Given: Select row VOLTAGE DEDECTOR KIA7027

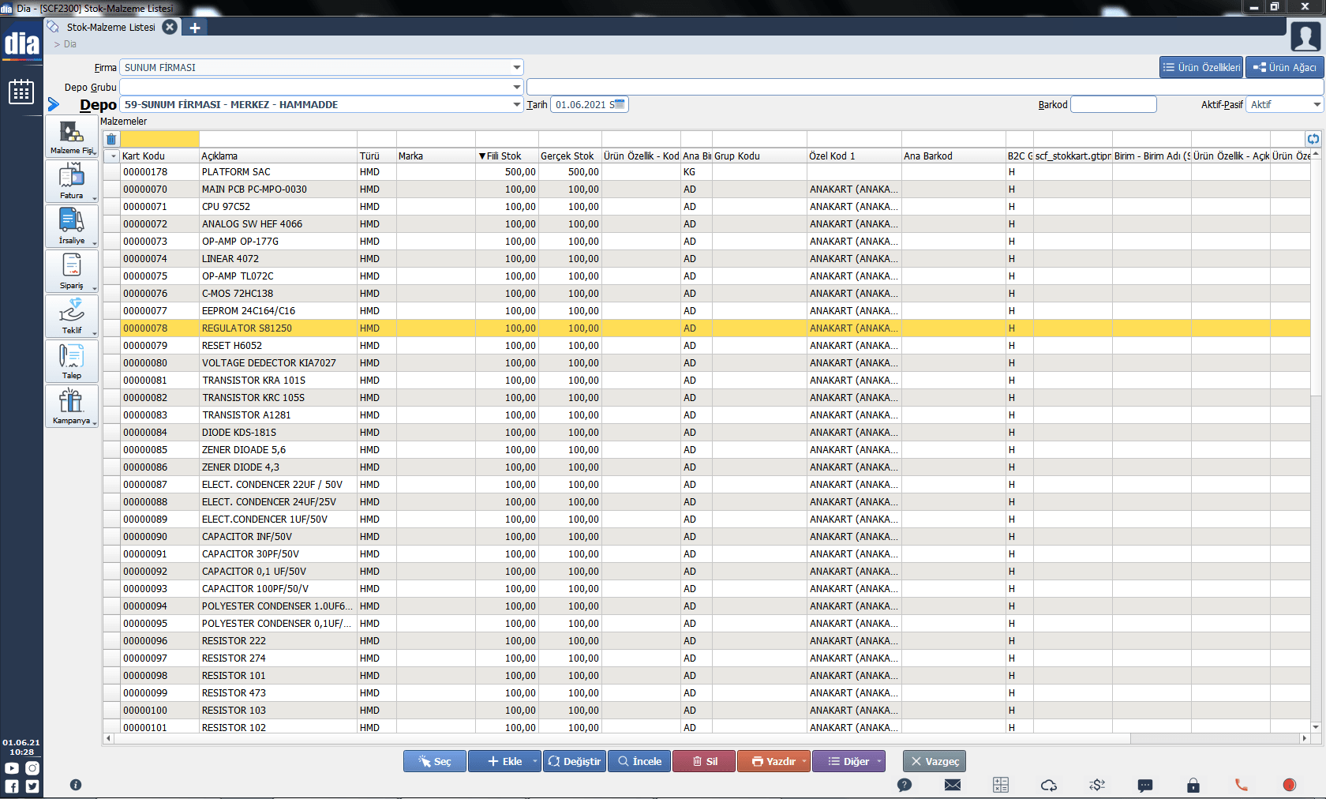Looking at the screenshot, I should tap(706, 363).
